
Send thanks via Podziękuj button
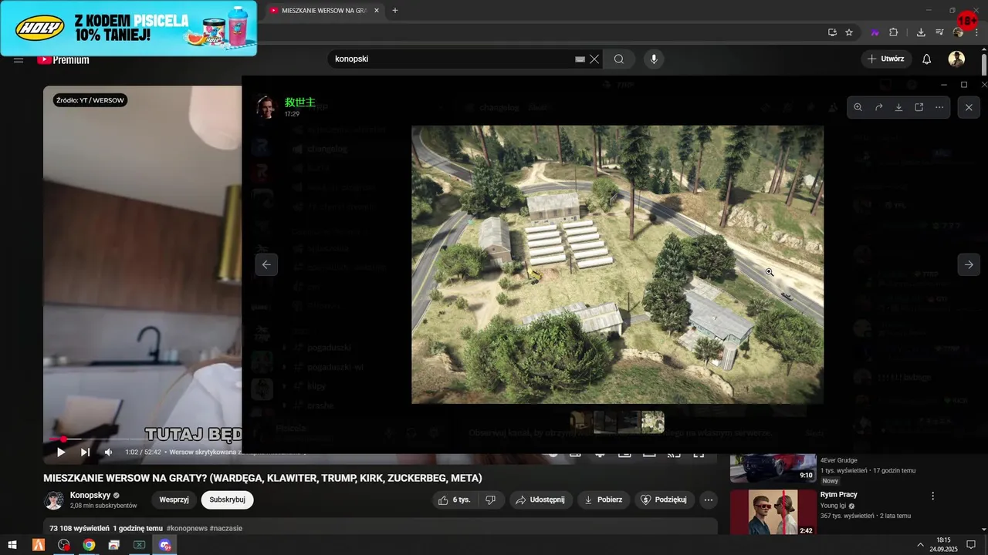(664, 499)
